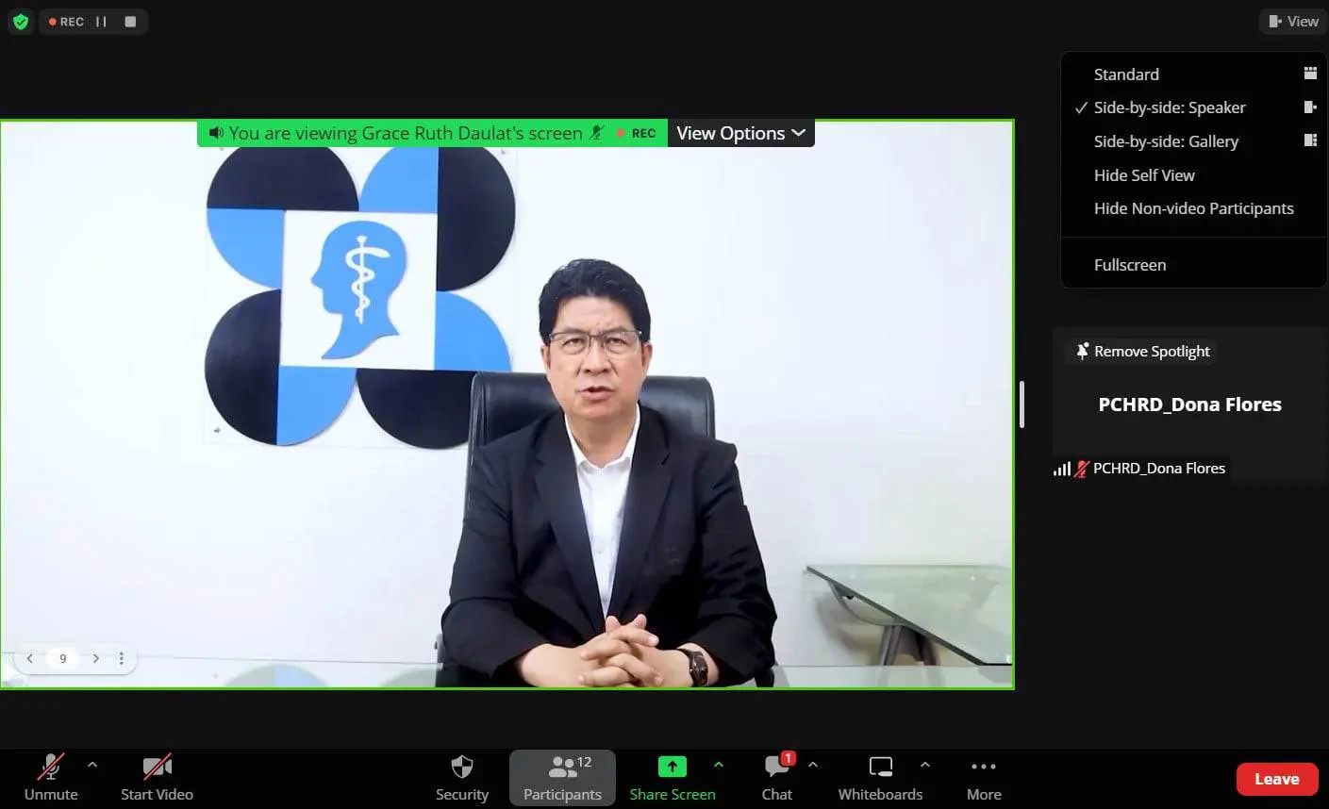Click the green Share Screen button

pos(673,778)
